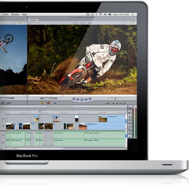Click the timeline playhead marker

pos(40,111)
